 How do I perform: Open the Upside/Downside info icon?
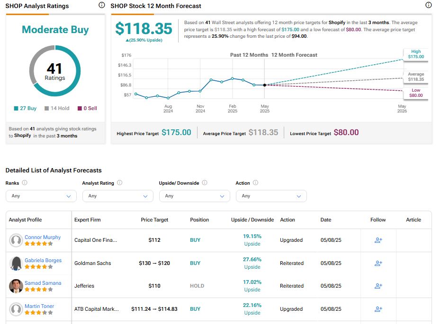(x=205, y=183)
